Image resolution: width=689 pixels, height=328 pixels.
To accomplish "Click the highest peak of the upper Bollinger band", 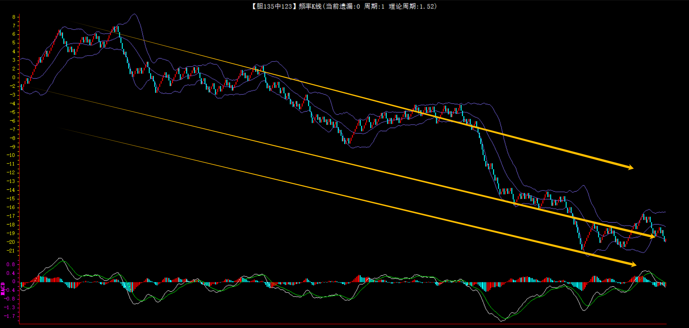I will coord(134,14).
